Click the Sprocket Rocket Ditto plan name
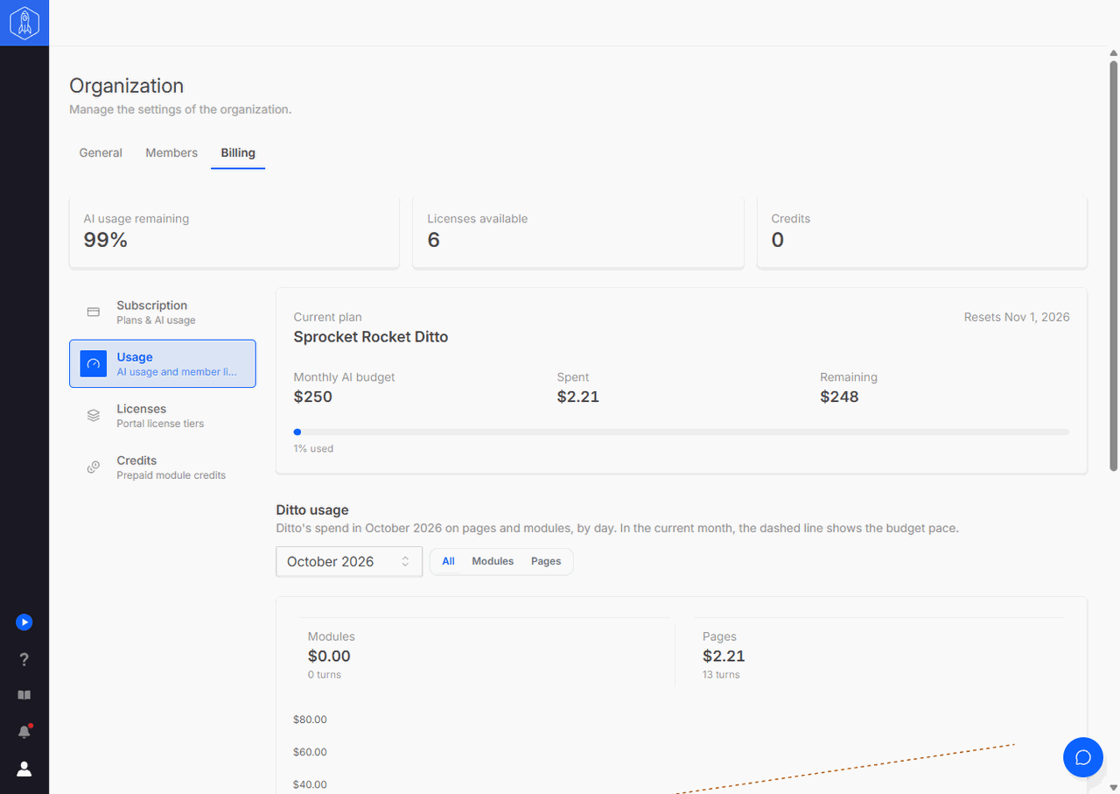The height and width of the screenshot is (794, 1120). coord(371,337)
